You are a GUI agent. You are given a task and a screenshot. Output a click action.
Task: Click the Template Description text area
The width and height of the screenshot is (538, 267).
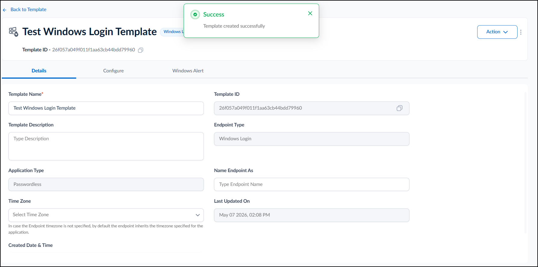pos(106,146)
